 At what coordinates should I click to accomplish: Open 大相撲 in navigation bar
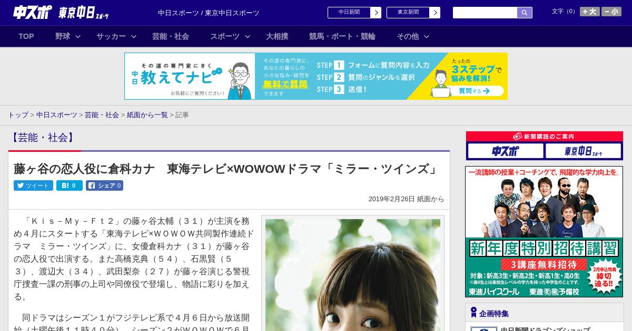click(x=277, y=36)
